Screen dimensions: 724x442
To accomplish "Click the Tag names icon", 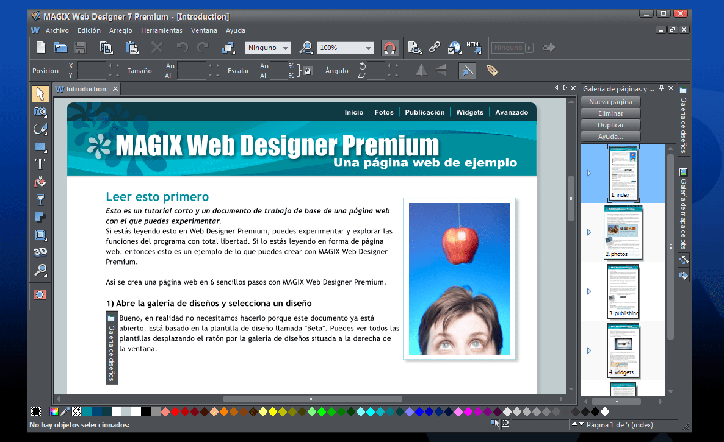I will [x=492, y=71].
